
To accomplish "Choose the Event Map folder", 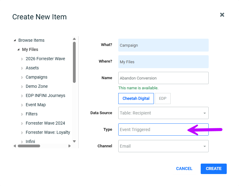I will (36, 105).
